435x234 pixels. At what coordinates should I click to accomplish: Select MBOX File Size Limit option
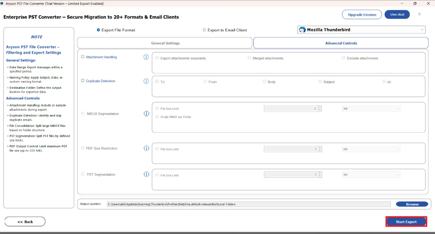pos(157,108)
